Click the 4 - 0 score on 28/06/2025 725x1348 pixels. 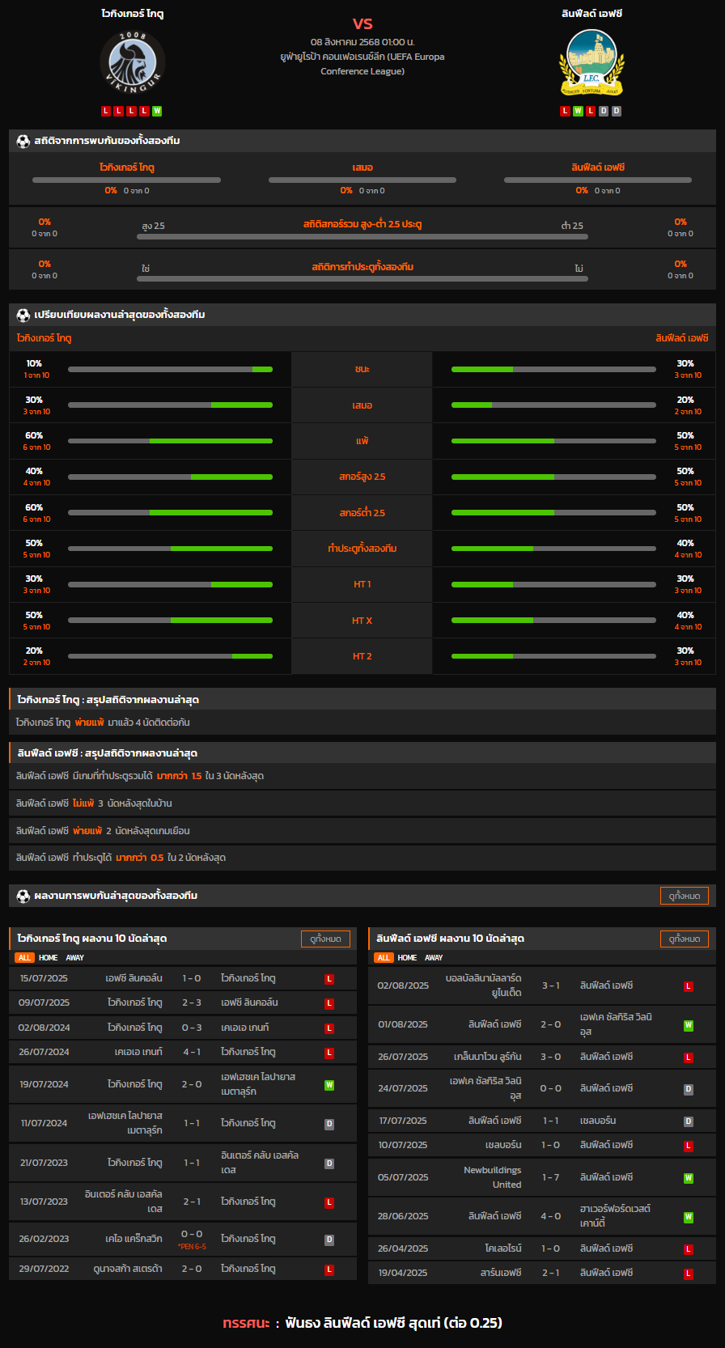click(551, 1216)
